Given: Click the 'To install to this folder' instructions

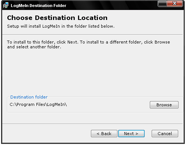Looking at the screenshot, I should click(88, 44).
